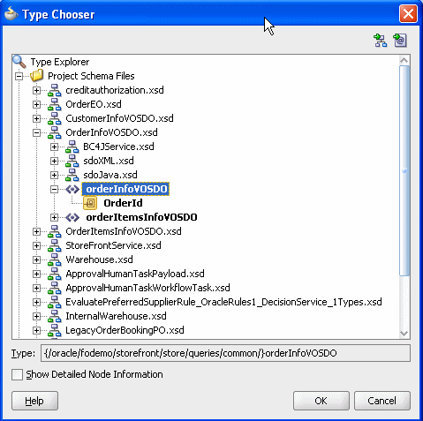Expand the OrderEO.xsd node
This screenshot has width=423, height=421.
[x=36, y=104]
